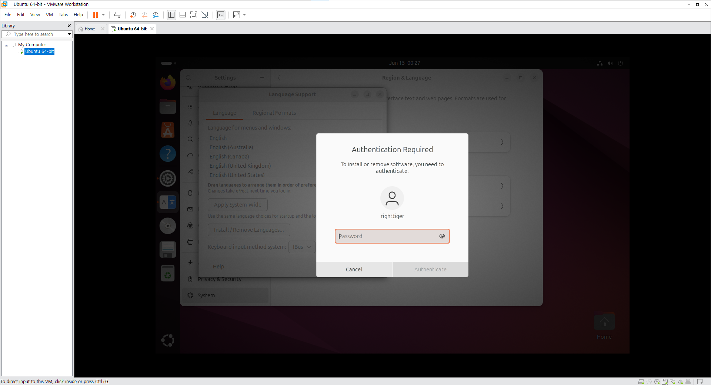Click the Language Support dock icon
Screen dimensions: 711x385
(x=168, y=202)
